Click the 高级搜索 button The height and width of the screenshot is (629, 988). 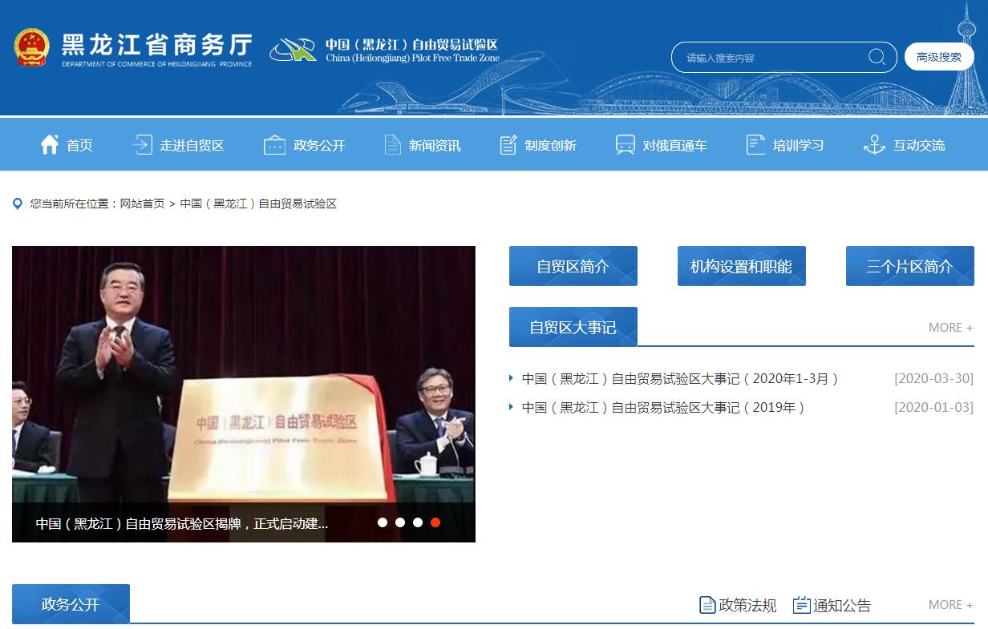point(938,57)
